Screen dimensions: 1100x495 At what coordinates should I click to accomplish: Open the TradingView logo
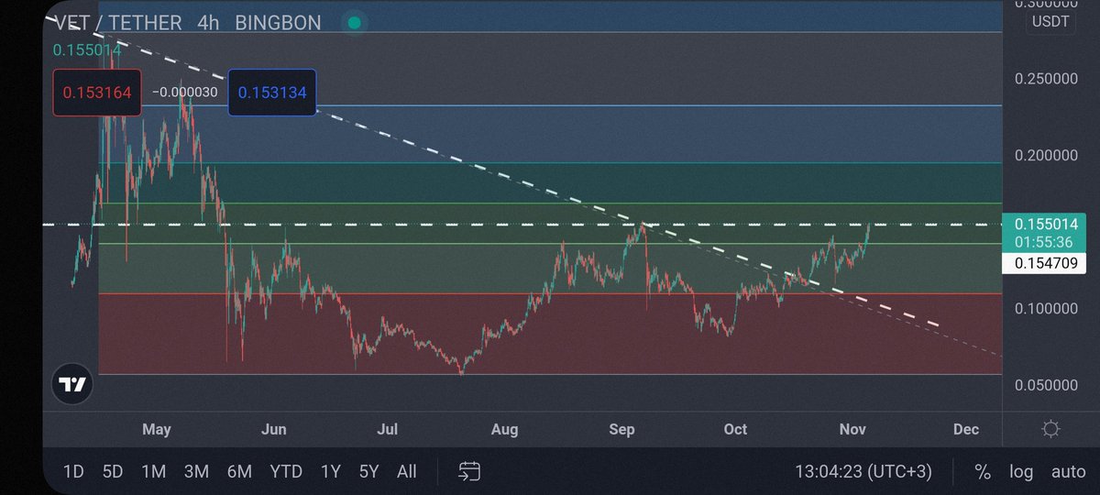72,384
